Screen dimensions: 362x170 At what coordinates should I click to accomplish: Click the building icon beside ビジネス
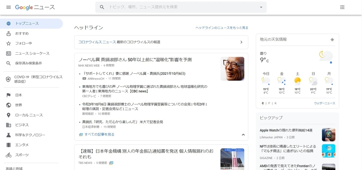pyautogui.click(x=8, y=125)
